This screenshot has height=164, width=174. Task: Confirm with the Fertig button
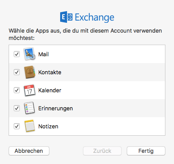(x=146, y=151)
